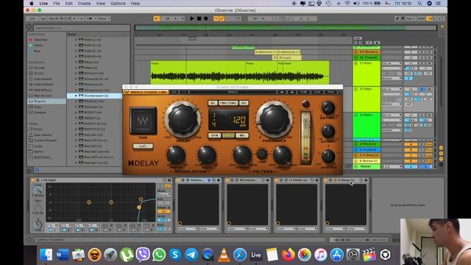
Task: Select PingPong mode on H-Delay
Action: (x=228, y=103)
